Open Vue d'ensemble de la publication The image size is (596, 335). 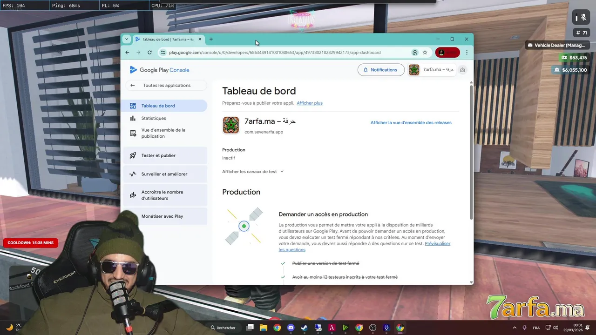click(x=164, y=133)
